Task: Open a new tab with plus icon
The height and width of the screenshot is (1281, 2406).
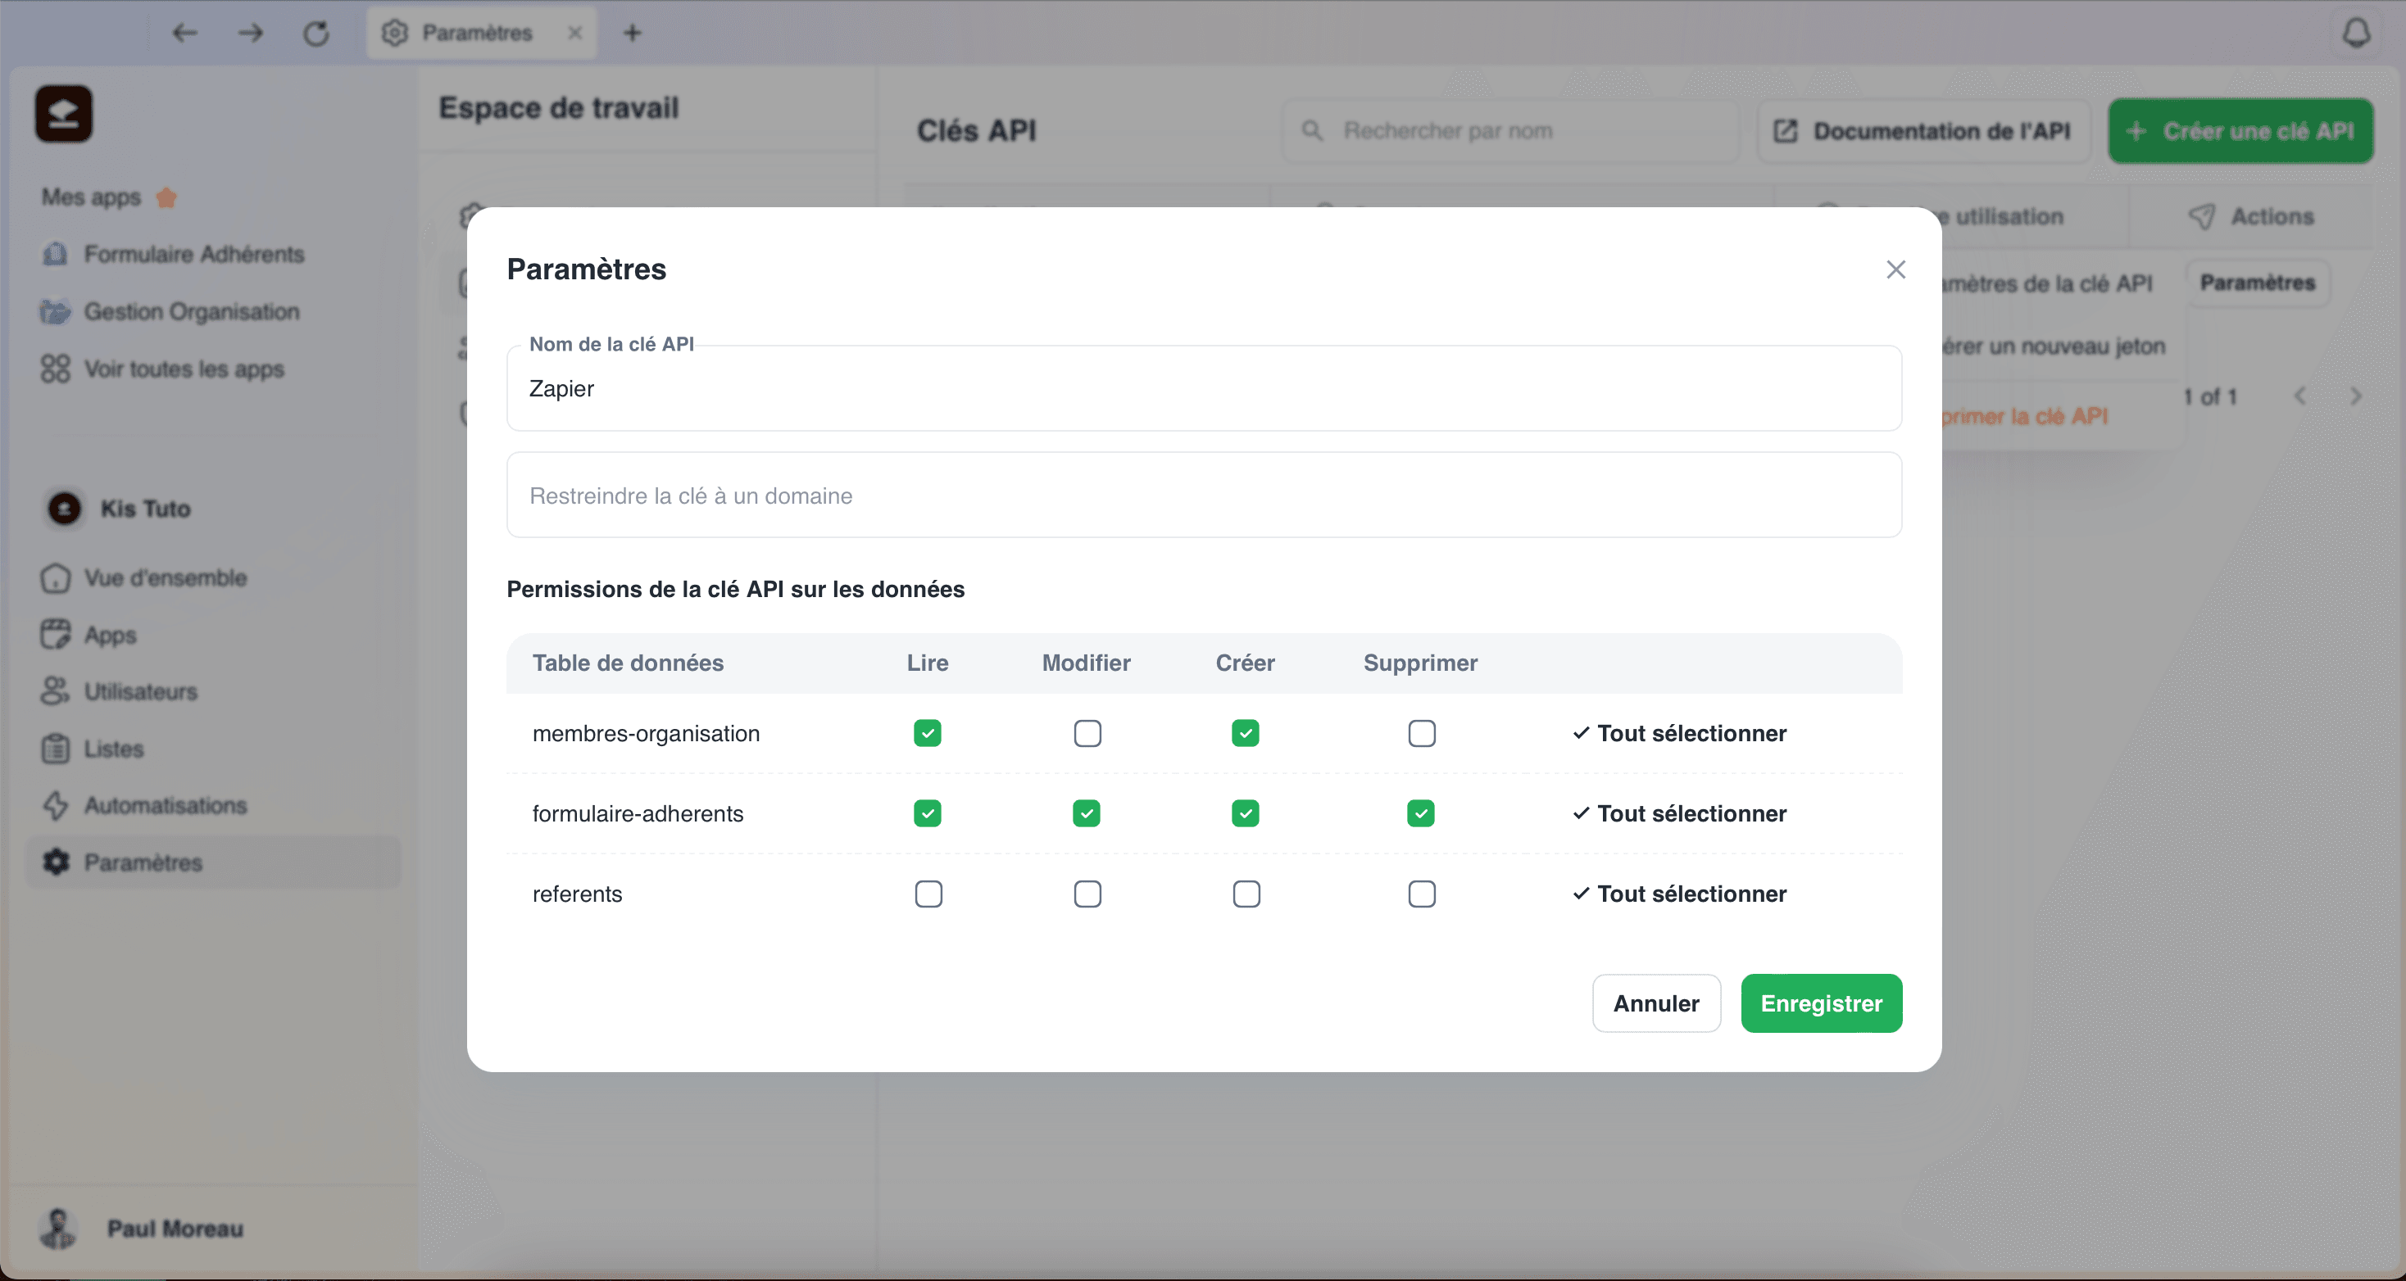Action: point(633,33)
